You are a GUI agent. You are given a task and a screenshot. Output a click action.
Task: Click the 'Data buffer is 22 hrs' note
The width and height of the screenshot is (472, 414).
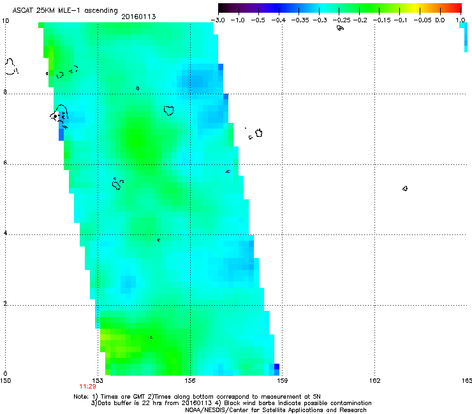point(231,403)
